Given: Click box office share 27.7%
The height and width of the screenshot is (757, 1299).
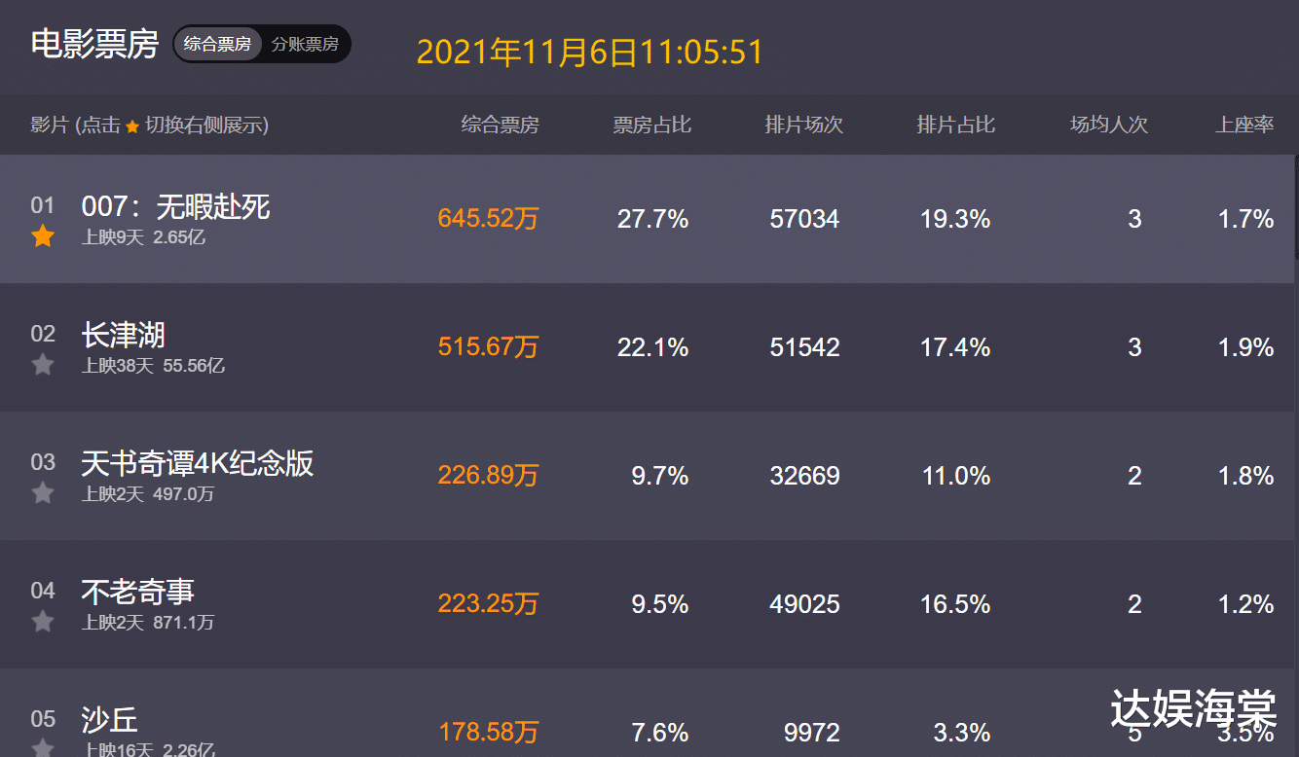Looking at the screenshot, I should [652, 219].
